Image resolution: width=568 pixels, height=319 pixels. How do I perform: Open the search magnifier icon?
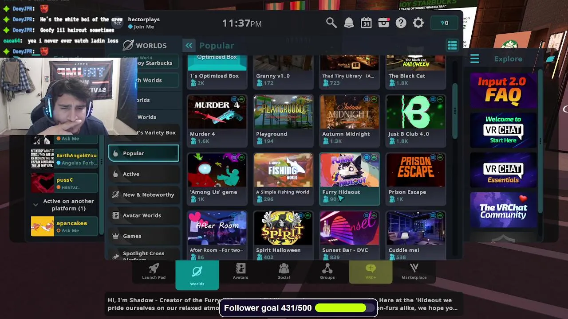[331, 23]
